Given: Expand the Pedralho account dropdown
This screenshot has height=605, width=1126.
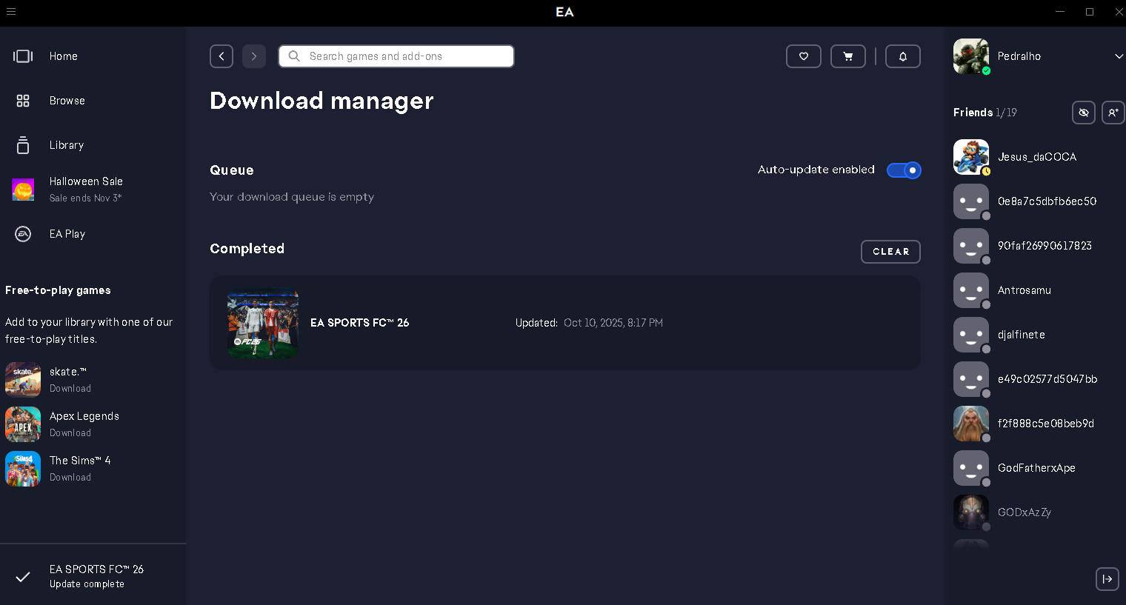Looking at the screenshot, I should (x=1118, y=56).
